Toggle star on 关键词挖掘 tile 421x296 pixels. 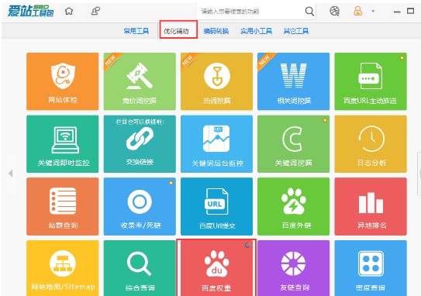[x=325, y=120]
